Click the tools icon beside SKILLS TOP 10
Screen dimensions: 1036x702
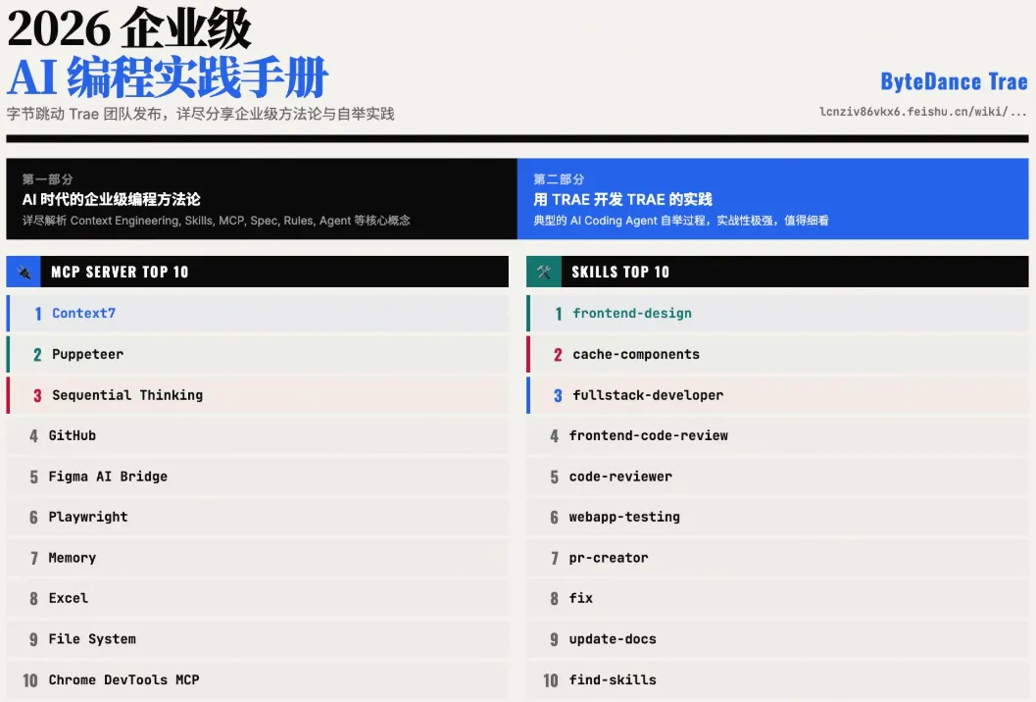544,272
